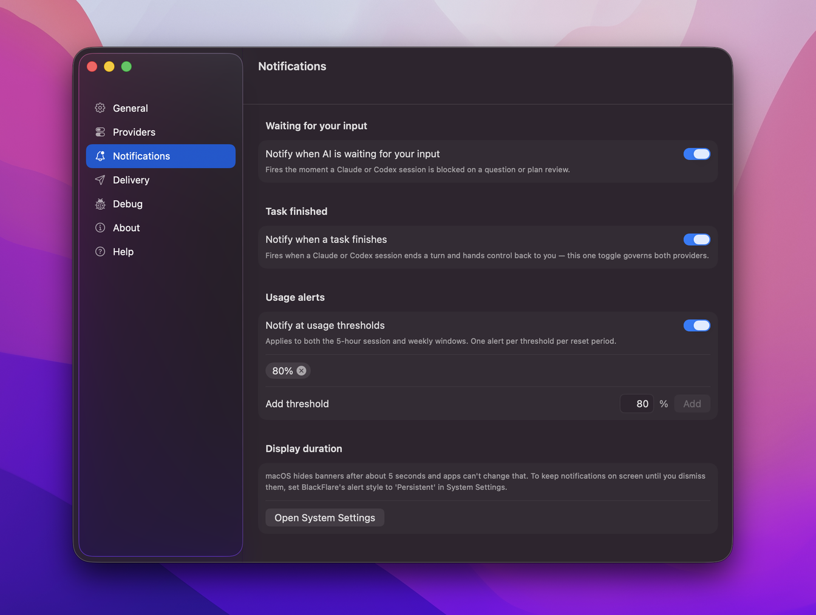Click the About info icon
Viewport: 816px width, 615px height.
coord(100,227)
